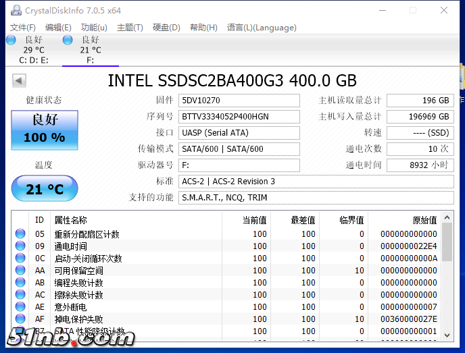
Task: Select the F: disk status orb
Action: 68,40
